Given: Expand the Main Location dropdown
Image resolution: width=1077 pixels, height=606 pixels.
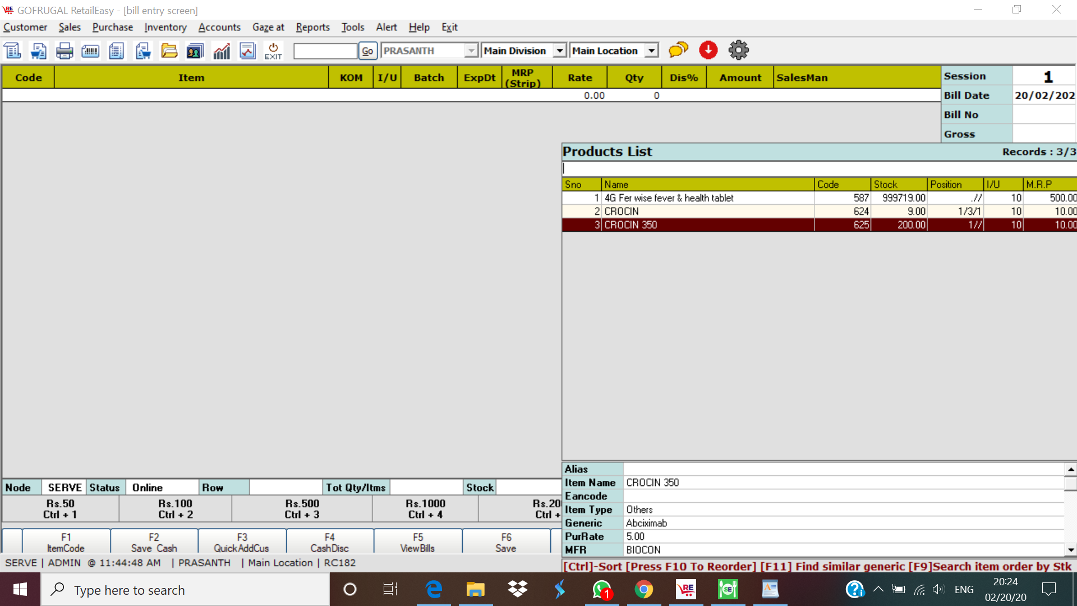Looking at the screenshot, I should [x=651, y=51].
